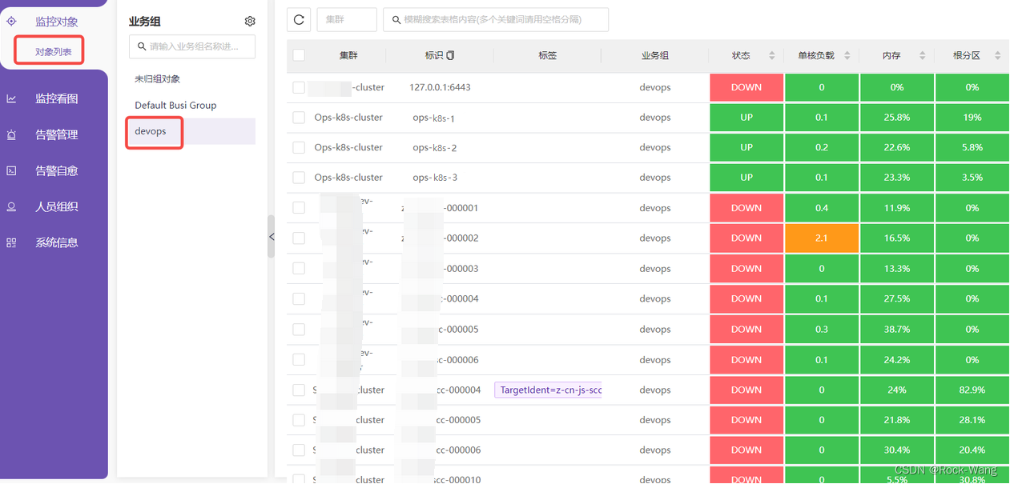Screen dimensions: 1010x484
Task: Check the row with memory 13.3%
Action: [299, 269]
